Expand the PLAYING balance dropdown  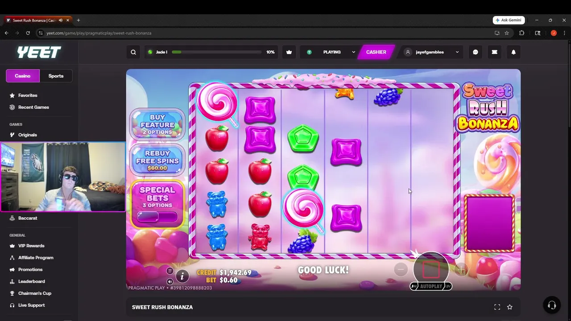tap(353, 52)
